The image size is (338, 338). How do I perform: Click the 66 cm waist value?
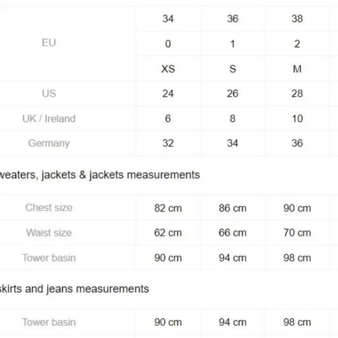[x=232, y=232]
